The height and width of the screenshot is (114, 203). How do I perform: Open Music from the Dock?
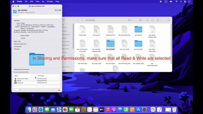[108, 110]
